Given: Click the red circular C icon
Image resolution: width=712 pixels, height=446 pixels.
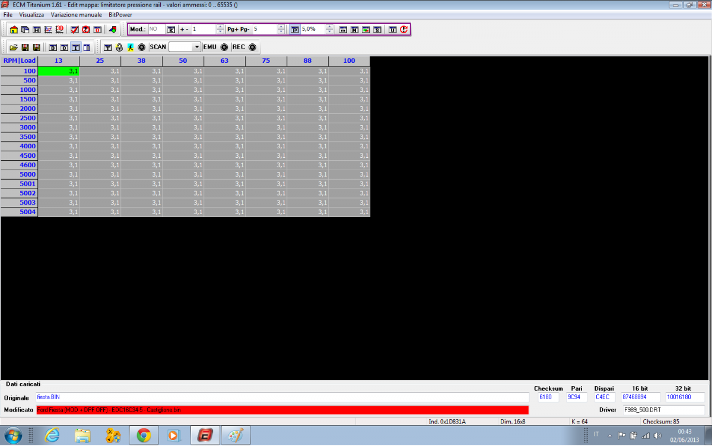Looking at the screenshot, I should pyautogui.click(x=404, y=29).
